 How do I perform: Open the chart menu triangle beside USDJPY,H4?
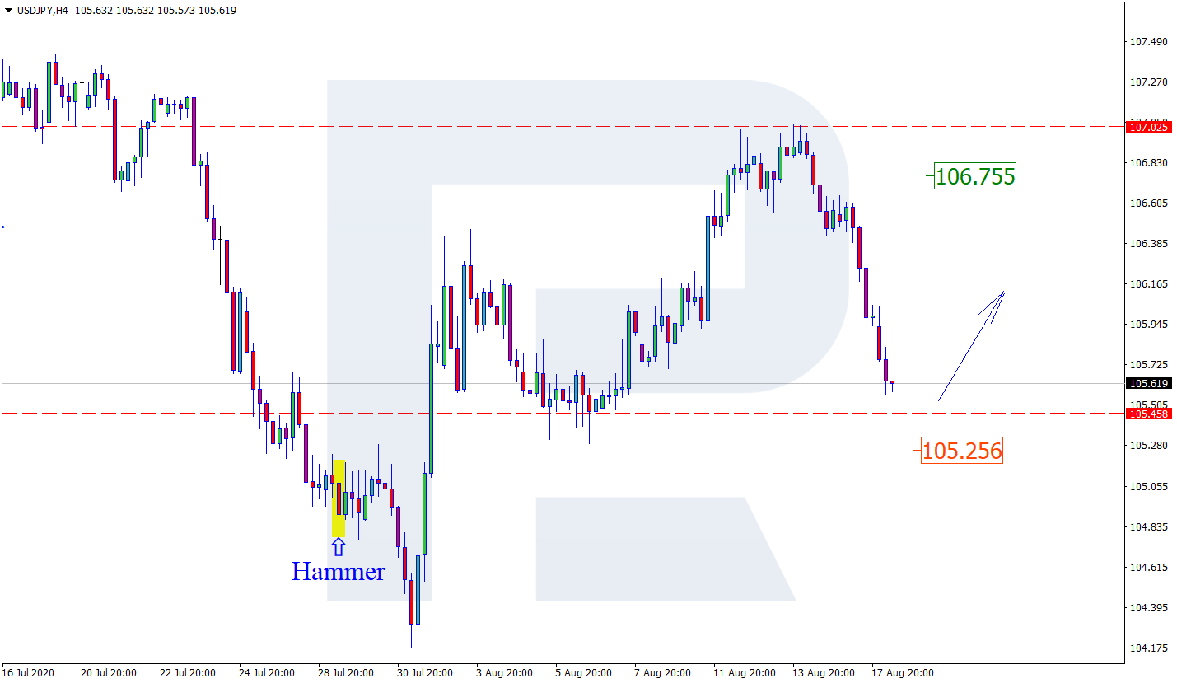[x=8, y=11]
